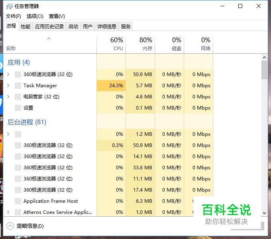This screenshot has width=271, height=239.
Task: Sort by the 80% 内存 column header
Action: pos(140,45)
